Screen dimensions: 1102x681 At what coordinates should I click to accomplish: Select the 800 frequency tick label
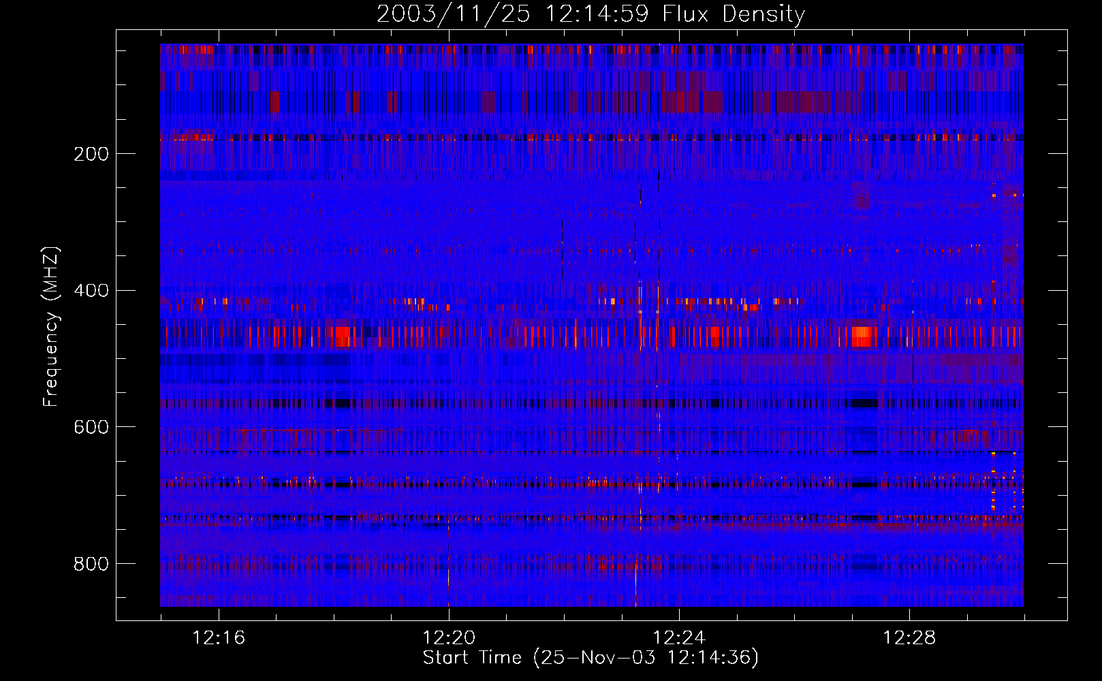click(91, 564)
